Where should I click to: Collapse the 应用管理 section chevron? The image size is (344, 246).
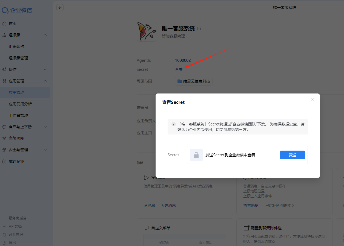[45, 81]
